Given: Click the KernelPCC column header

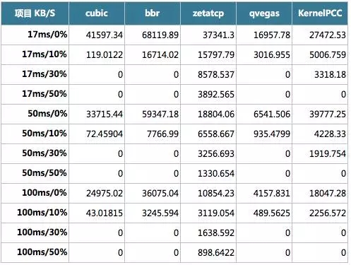Looking at the screenshot, I should 320,13.
